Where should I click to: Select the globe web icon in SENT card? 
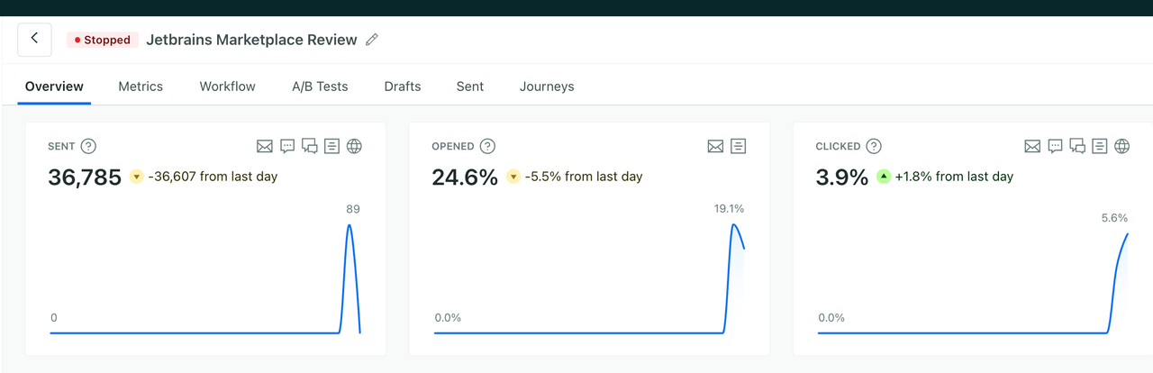tap(354, 146)
